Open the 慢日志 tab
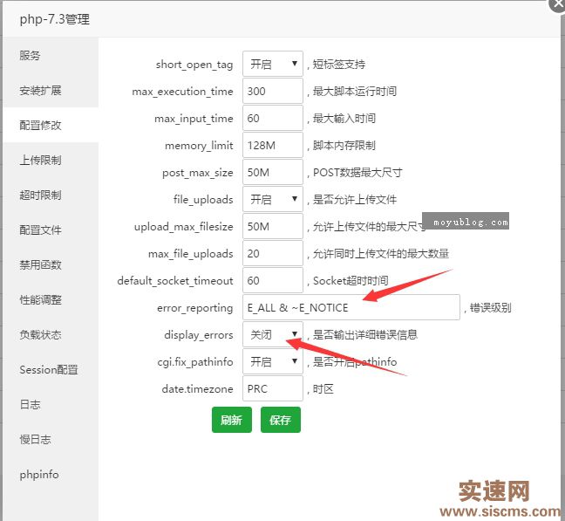This screenshot has width=565, height=521. click(51, 440)
